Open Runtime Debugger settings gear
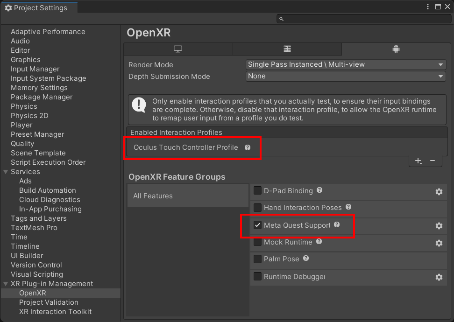 (439, 277)
